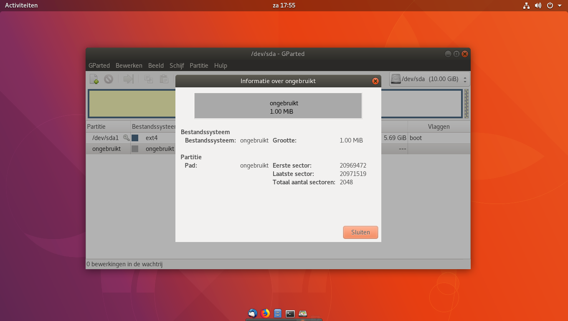The image size is (568, 321).
Task: Open the file manager from the dock
Action: (x=278, y=313)
